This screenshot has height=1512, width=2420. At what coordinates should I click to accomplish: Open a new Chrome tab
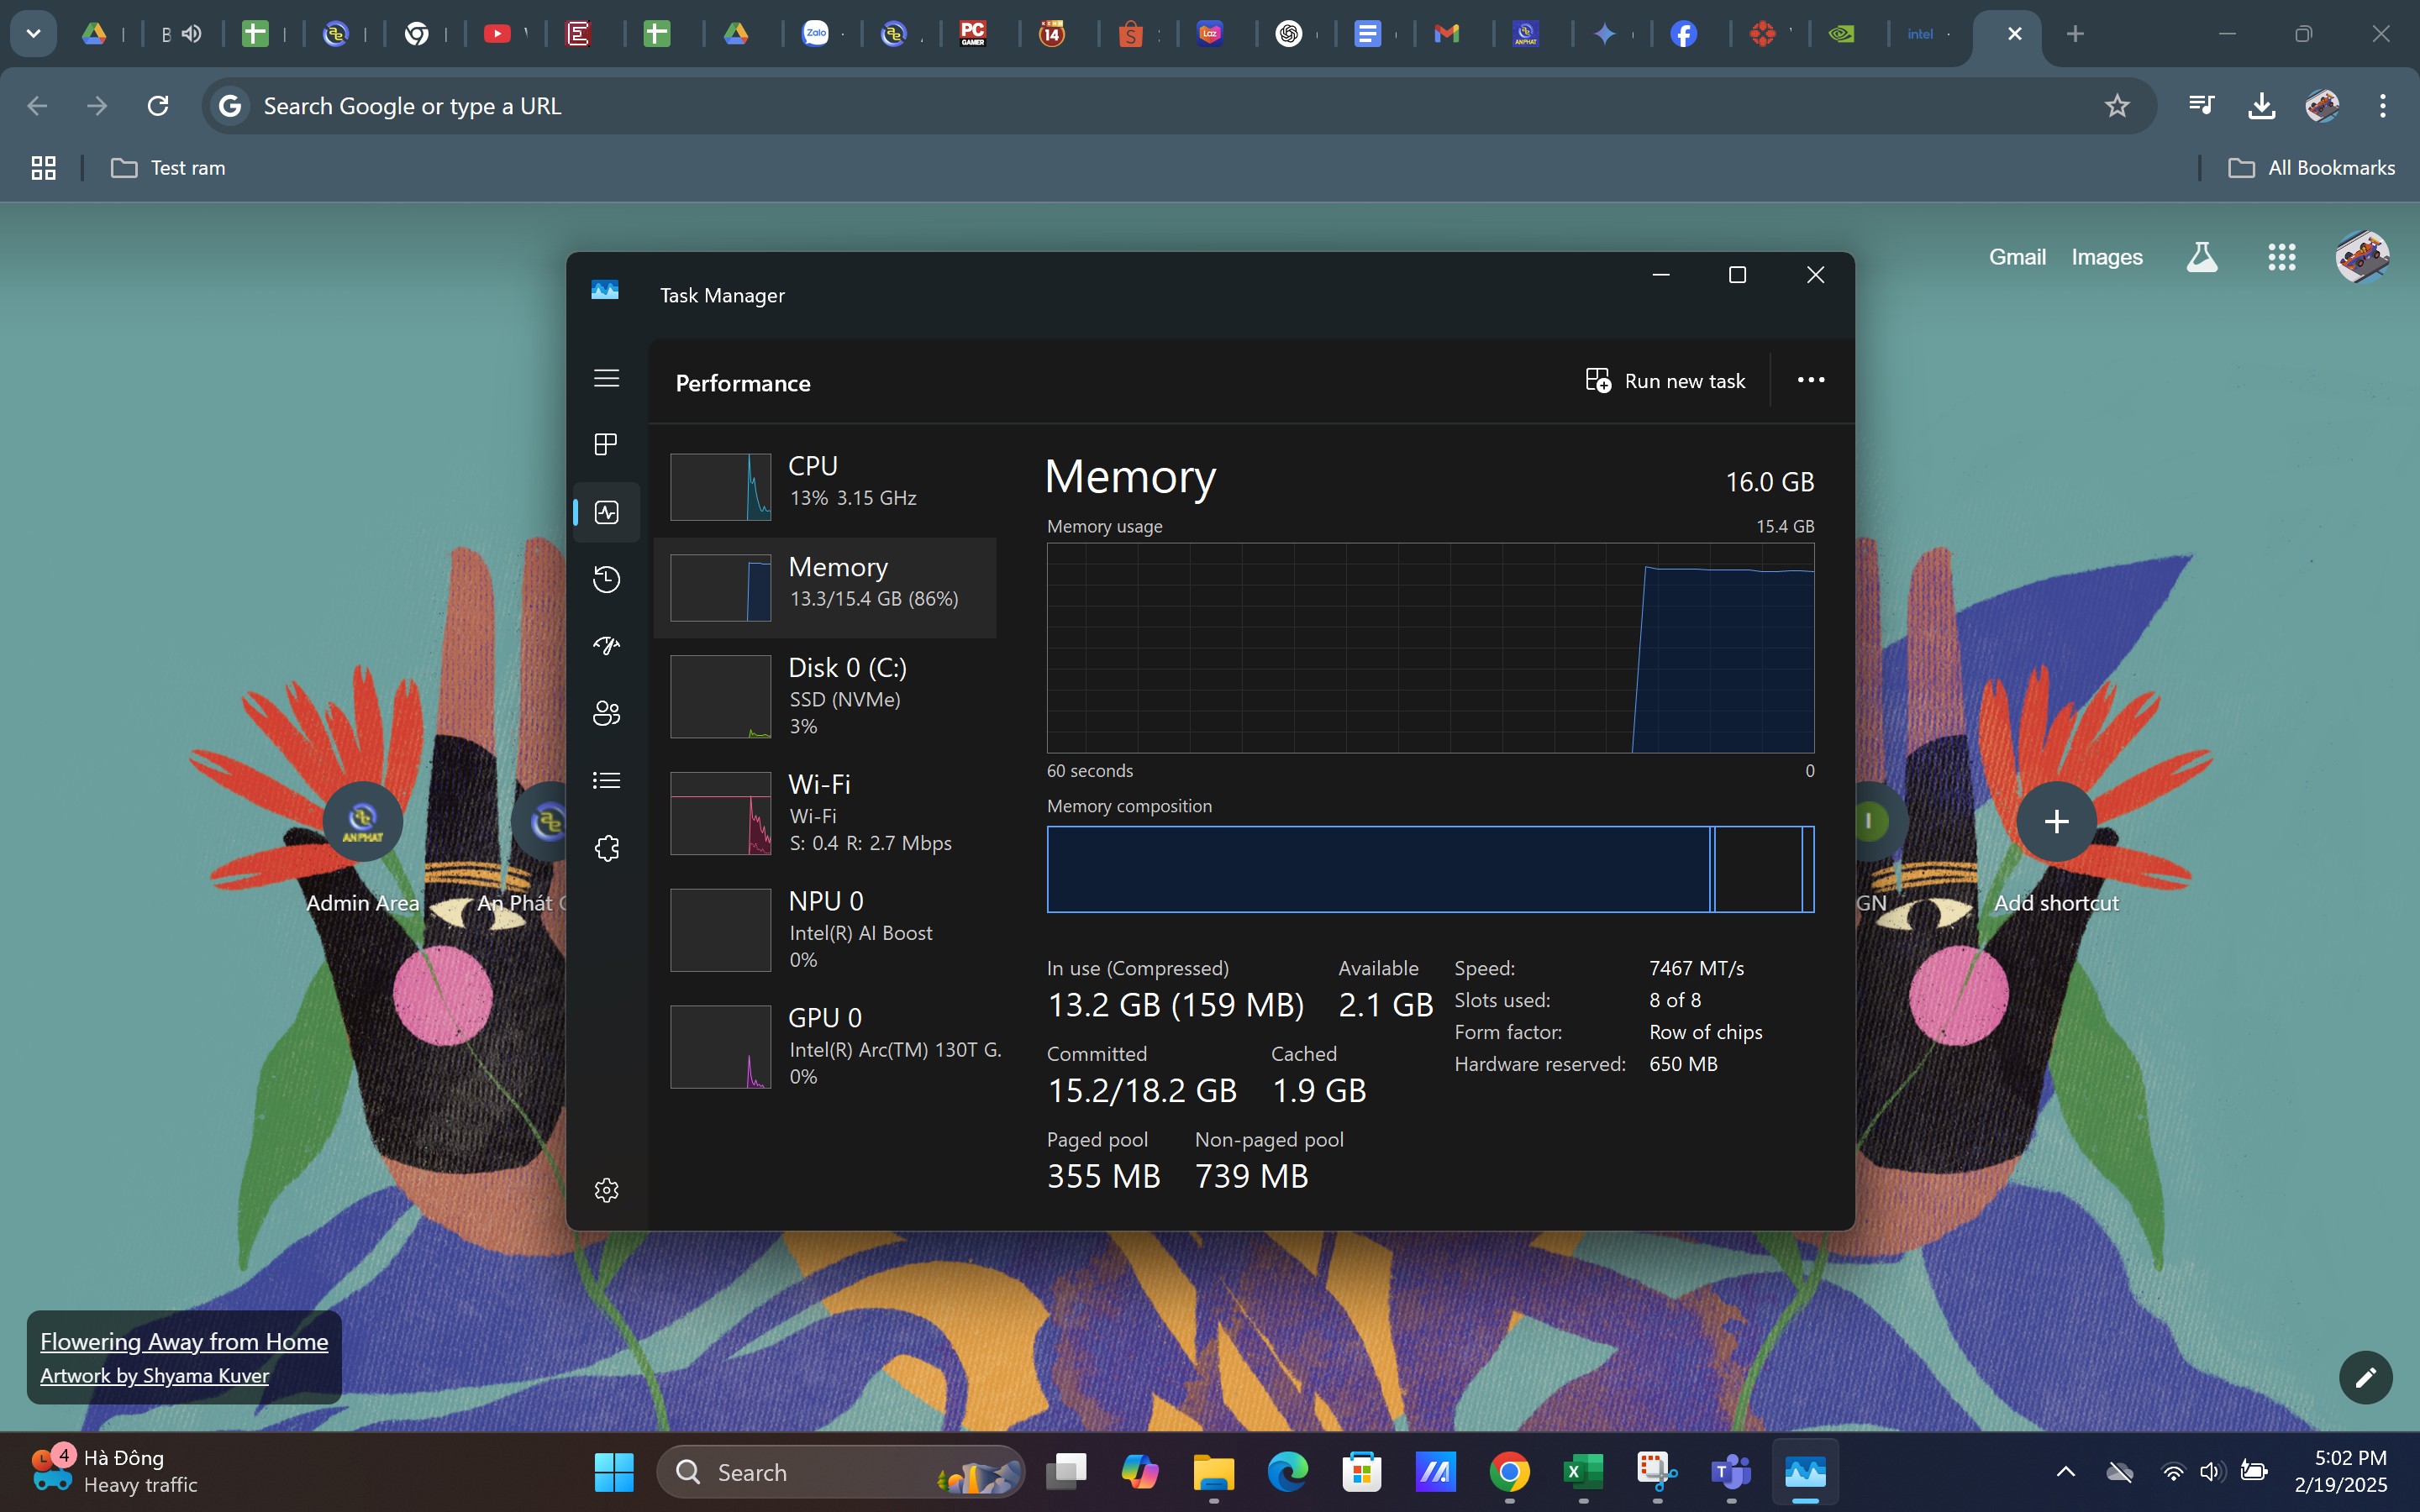[2075, 34]
